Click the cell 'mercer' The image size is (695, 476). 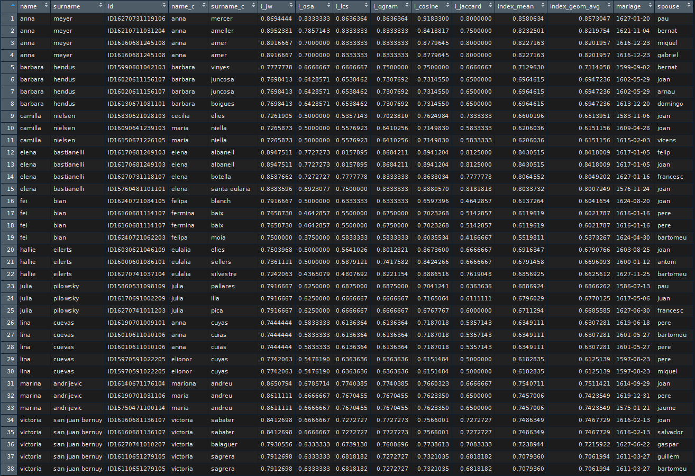(221, 19)
